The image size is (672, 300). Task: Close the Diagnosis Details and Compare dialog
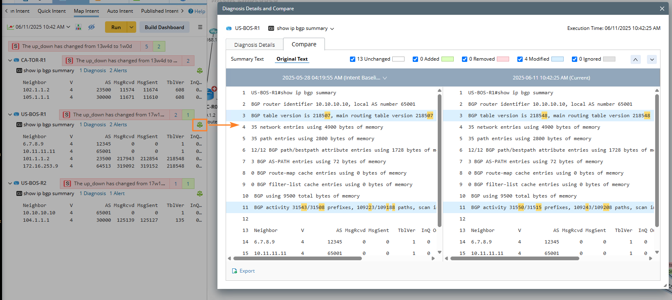coord(662,9)
